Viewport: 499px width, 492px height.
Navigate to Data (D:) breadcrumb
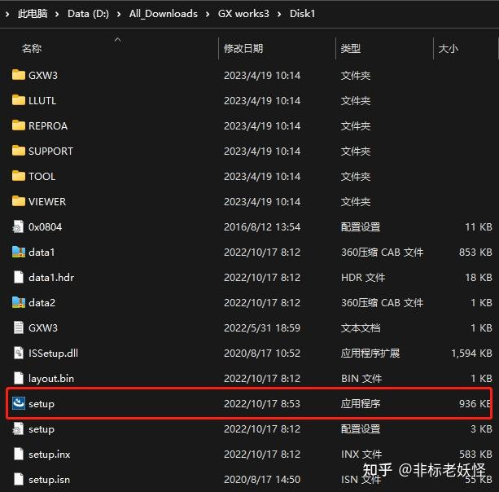[x=88, y=14]
